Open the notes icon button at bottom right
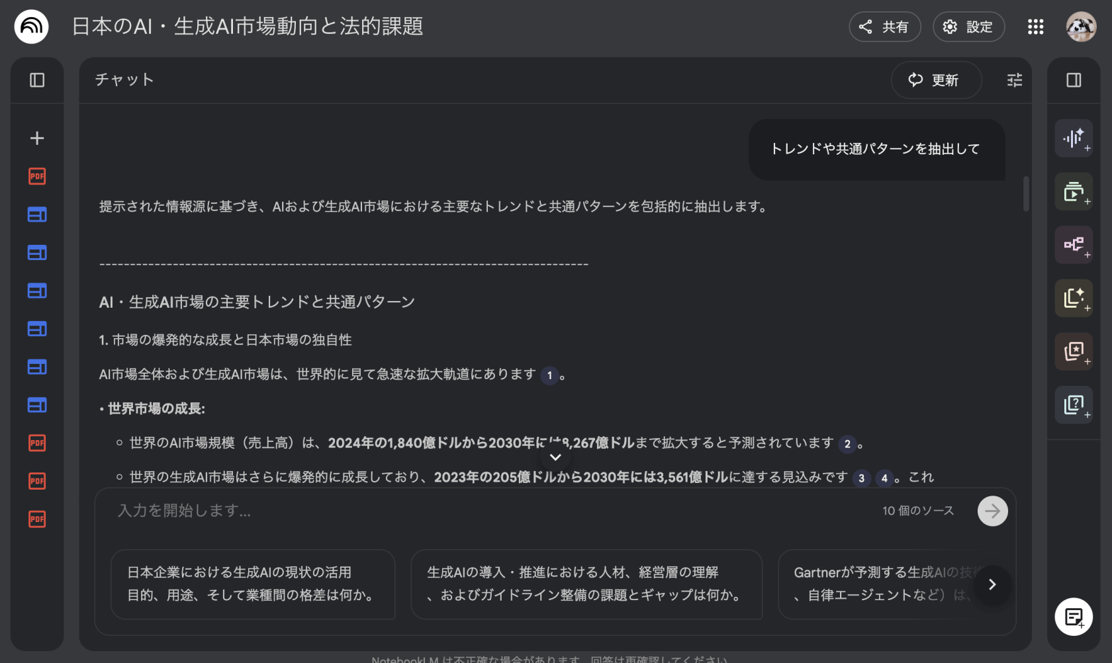The height and width of the screenshot is (663, 1112). coord(1073,617)
